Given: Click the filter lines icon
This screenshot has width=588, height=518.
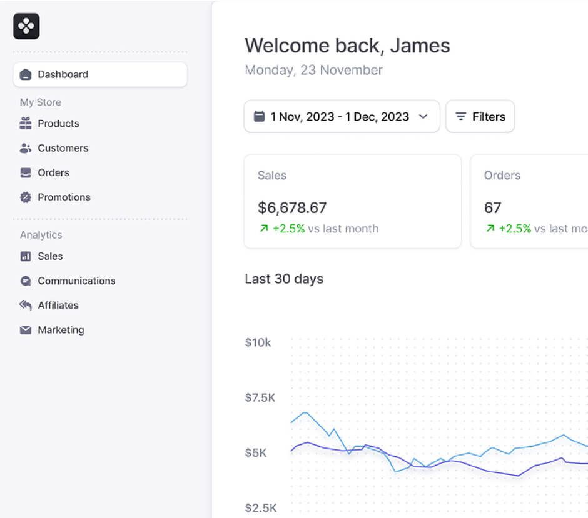Looking at the screenshot, I should point(461,116).
